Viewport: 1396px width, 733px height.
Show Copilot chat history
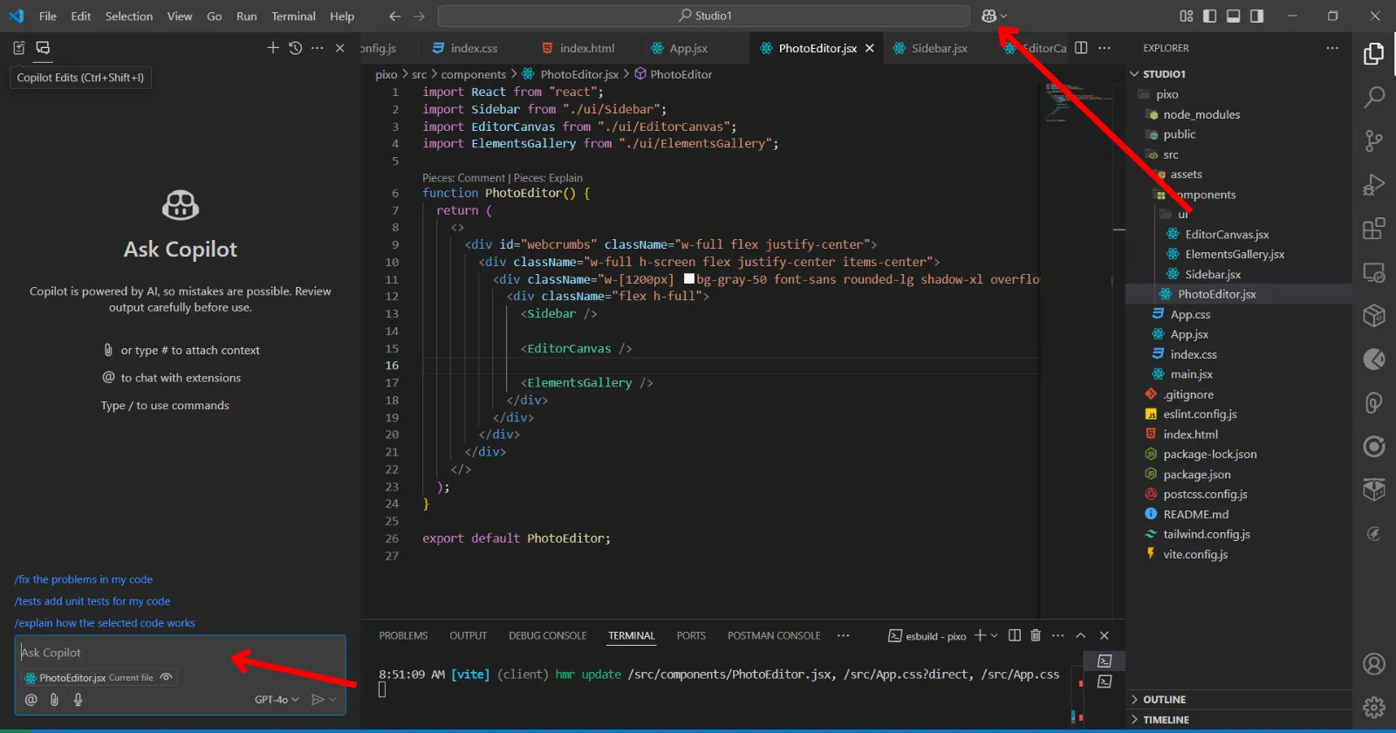pyautogui.click(x=296, y=48)
